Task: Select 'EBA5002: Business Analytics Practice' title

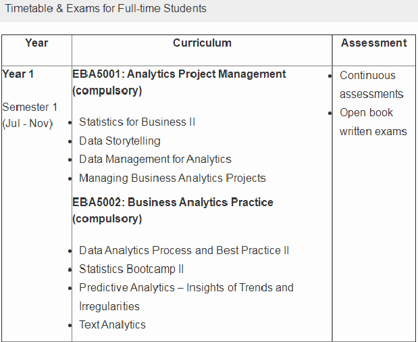Action: click(x=173, y=202)
